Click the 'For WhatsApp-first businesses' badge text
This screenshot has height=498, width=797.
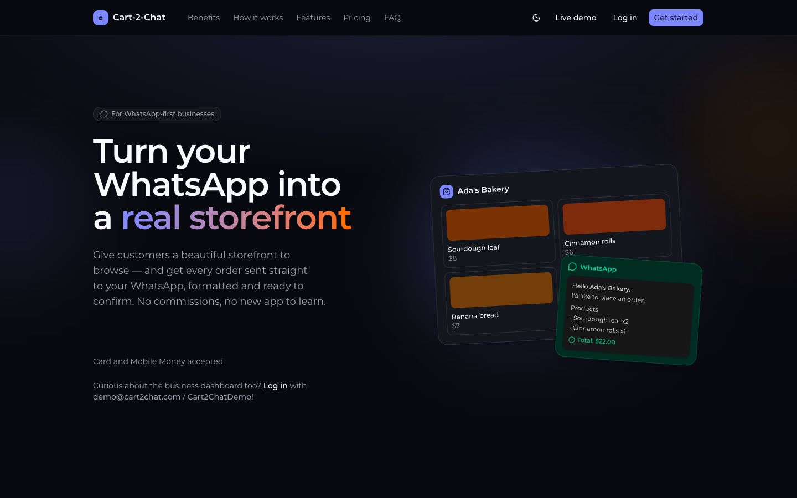coord(163,114)
